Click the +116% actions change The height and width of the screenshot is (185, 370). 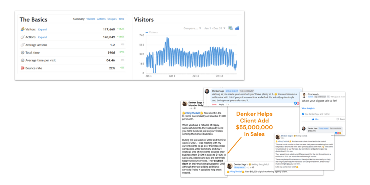[121, 37]
